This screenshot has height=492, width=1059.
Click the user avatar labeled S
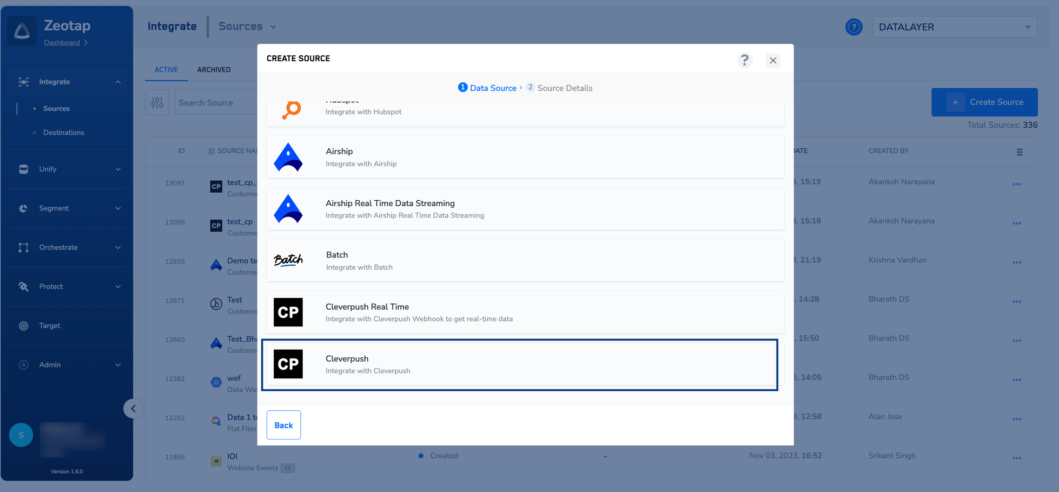(21, 435)
